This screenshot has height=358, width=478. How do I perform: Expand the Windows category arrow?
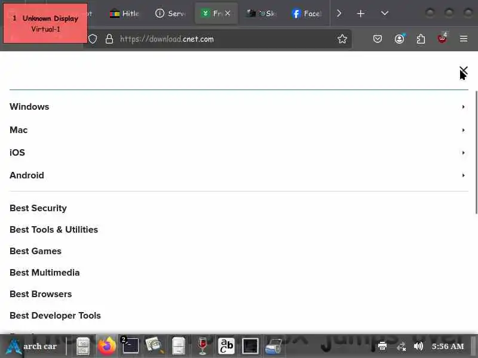point(463,107)
